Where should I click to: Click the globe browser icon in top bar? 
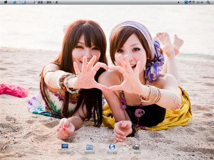tap(19, 2)
